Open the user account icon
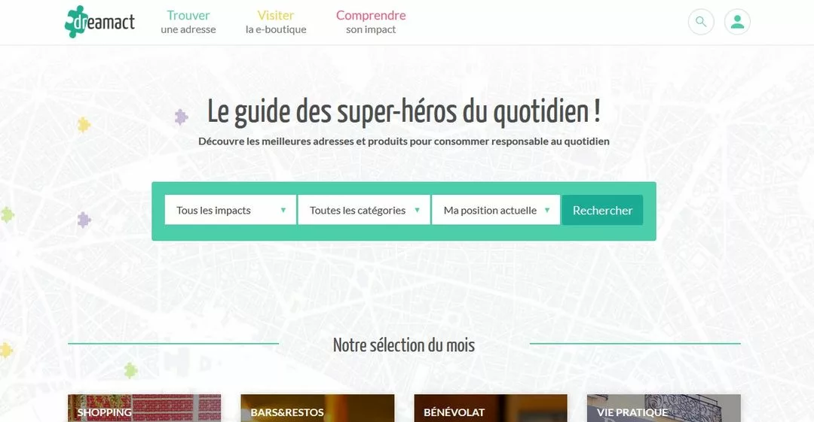Viewport: 814px width, 422px height. click(x=737, y=22)
